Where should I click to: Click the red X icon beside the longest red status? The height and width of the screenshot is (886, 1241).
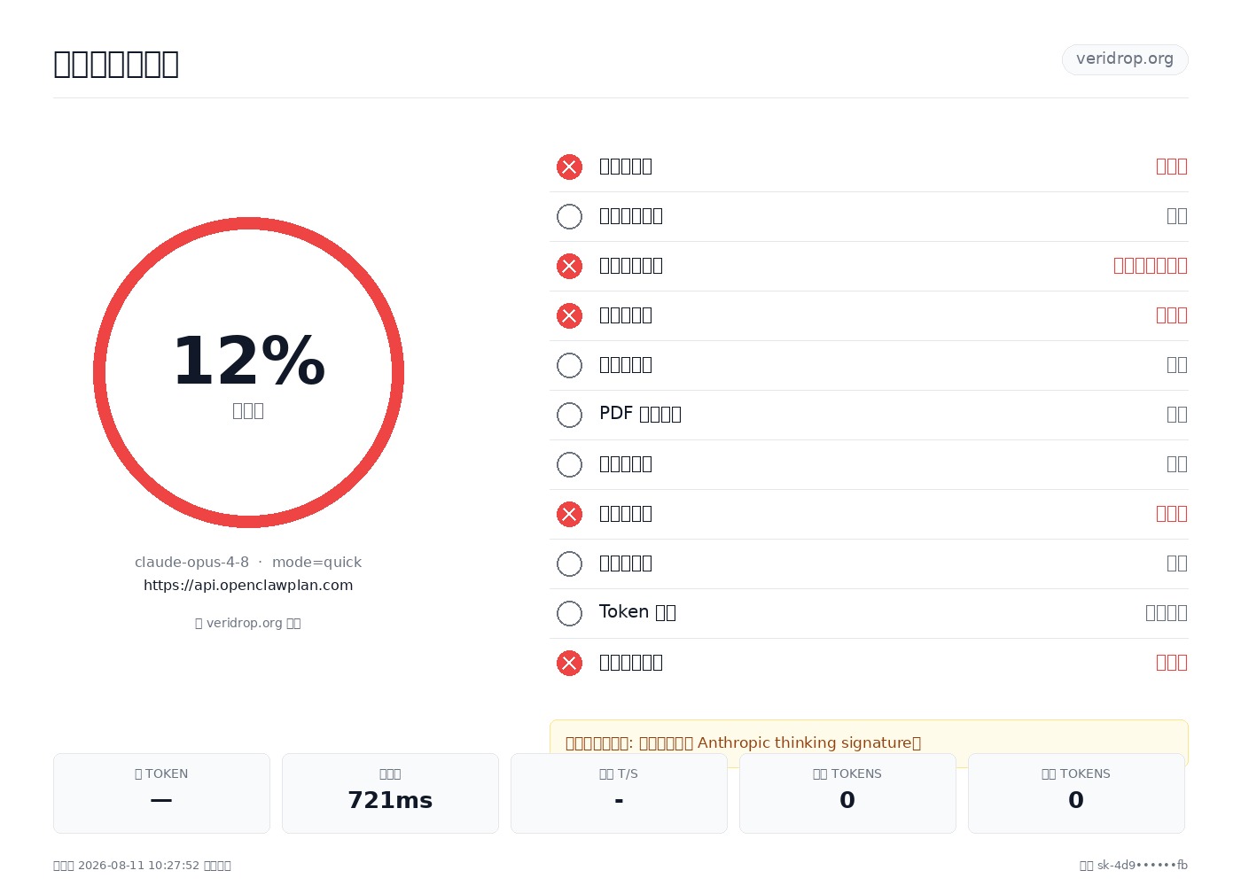569,266
